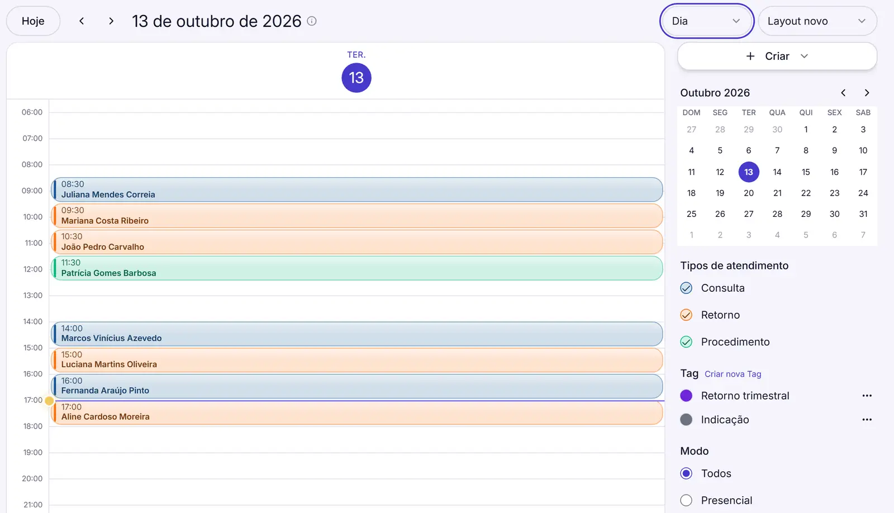The width and height of the screenshot is (894, 513).
Task: Show next month in mini calendar
Action: click(867, 93)
